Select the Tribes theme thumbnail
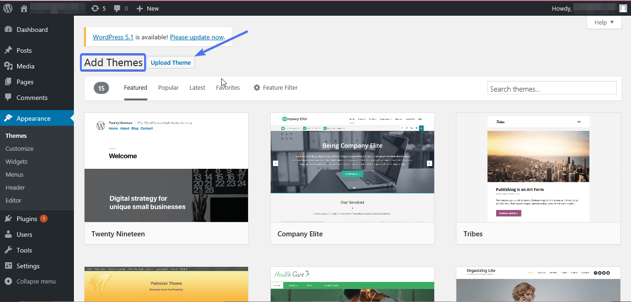The image size is (631, 302). pyautogui.click(x=538, y=167)
